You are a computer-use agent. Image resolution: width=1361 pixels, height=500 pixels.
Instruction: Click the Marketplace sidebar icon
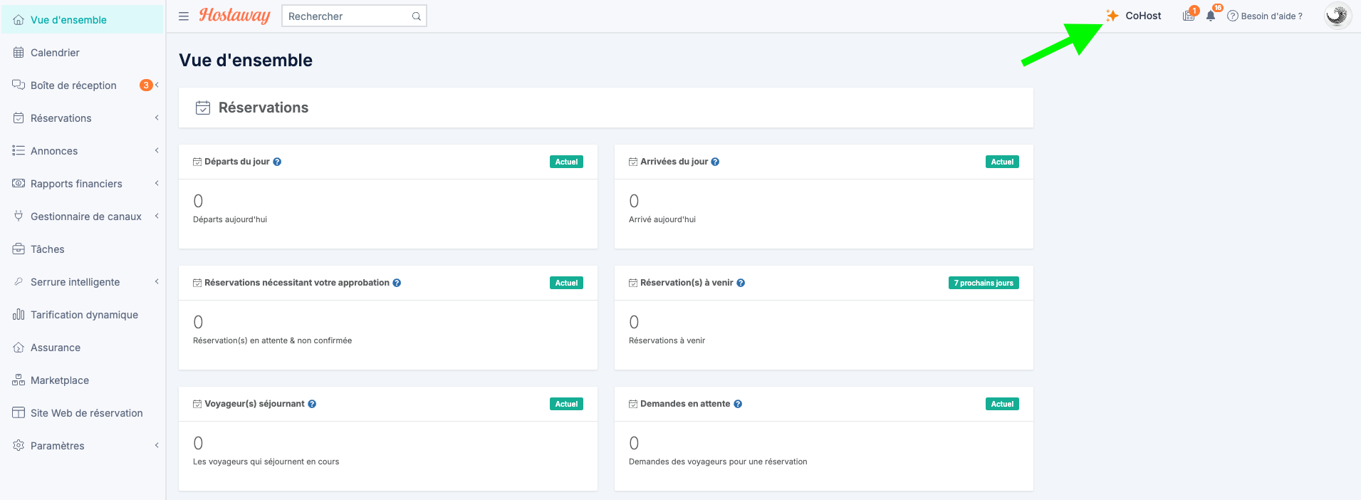click(x=19, y=380)
